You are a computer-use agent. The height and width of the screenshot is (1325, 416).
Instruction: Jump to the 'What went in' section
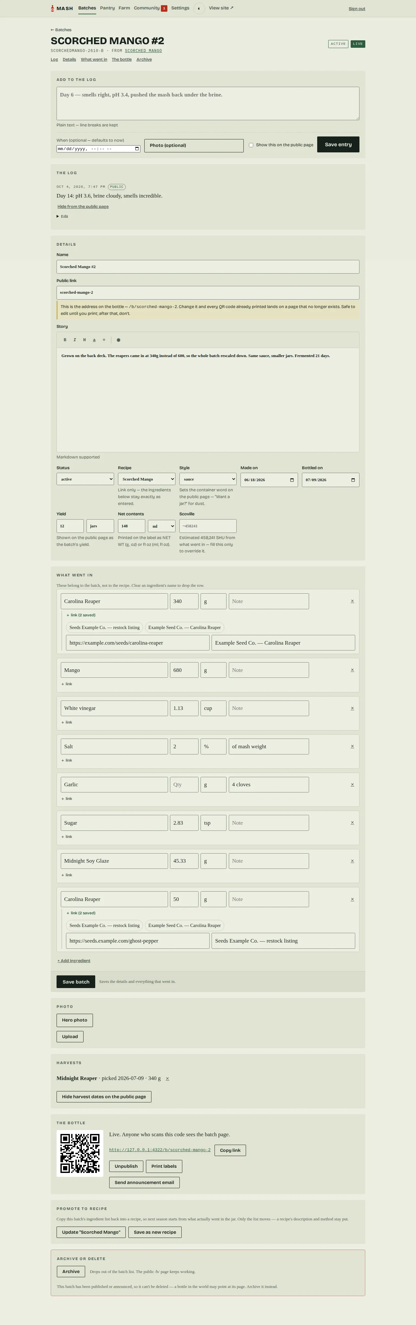(x=94, y=60)
